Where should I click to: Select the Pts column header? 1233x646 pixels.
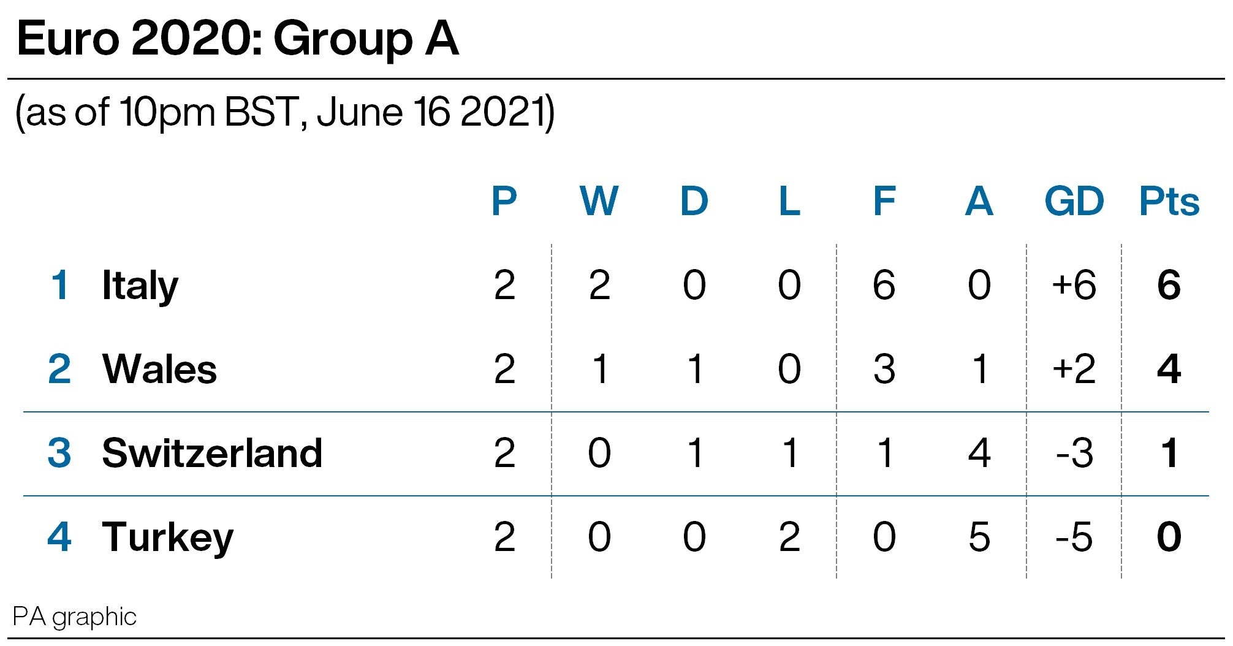[1169, 201]
